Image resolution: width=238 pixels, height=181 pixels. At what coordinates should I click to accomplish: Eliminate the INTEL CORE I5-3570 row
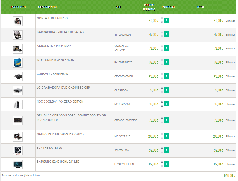(x=230, y=63)
